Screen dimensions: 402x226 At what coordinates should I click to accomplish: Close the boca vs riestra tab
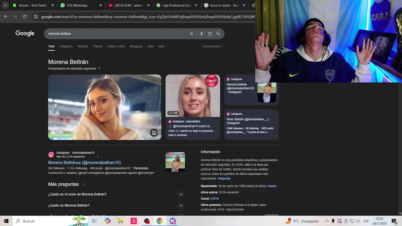(244, 5)
